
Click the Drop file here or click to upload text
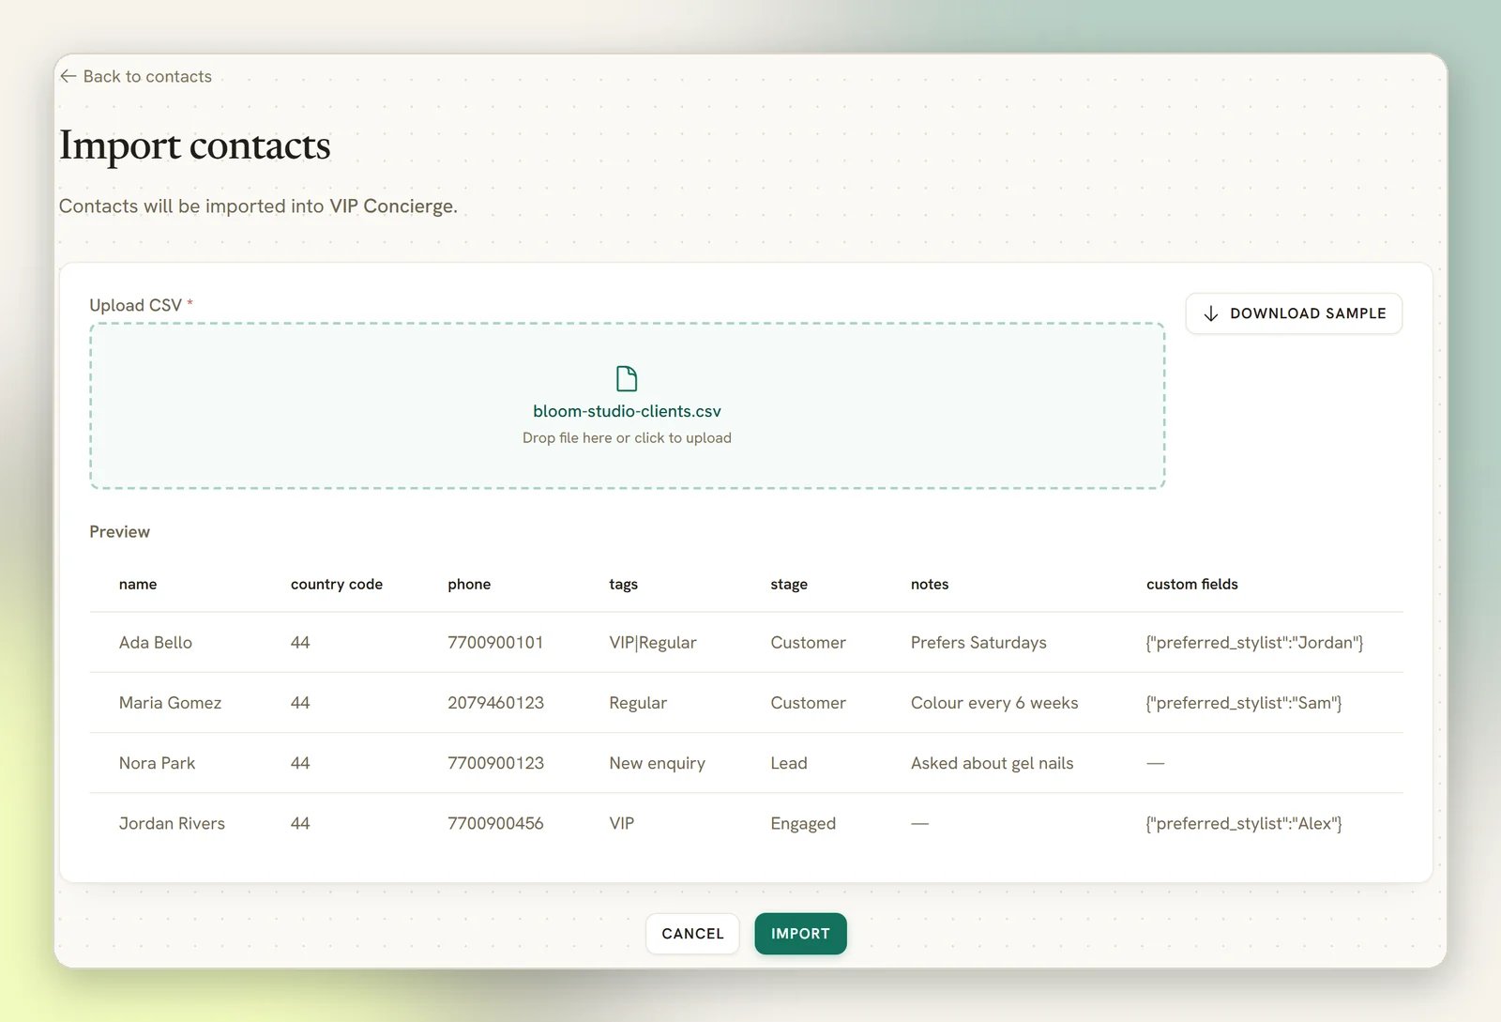tap(627, 438)
